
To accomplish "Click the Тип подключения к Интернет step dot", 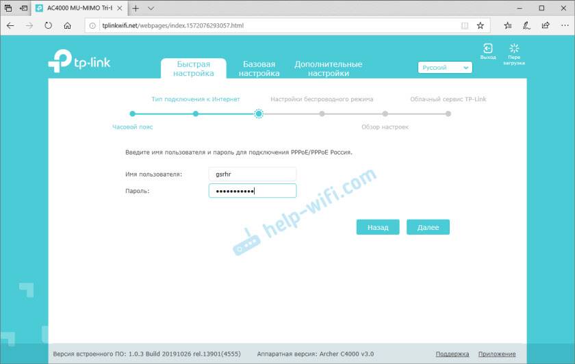I will point(196,114).
